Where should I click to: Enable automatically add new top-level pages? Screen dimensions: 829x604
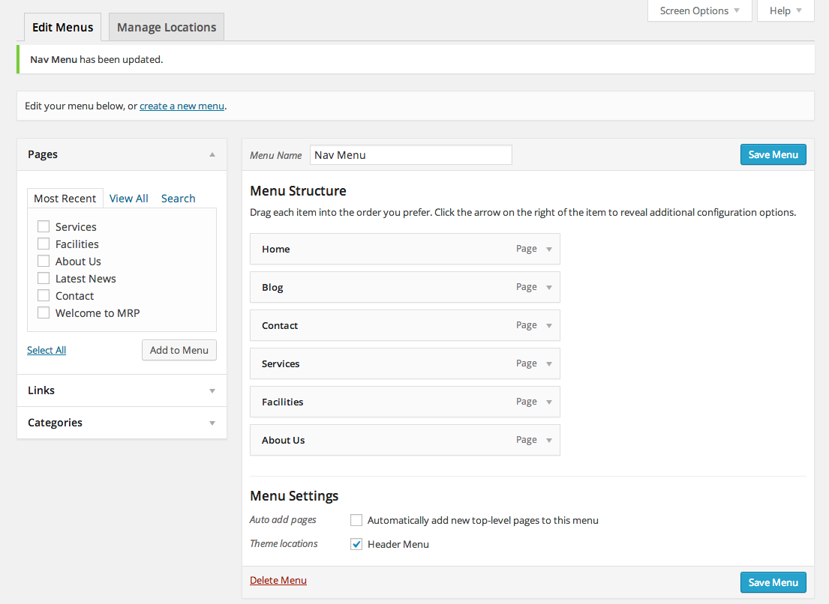(x=356, y=520)
